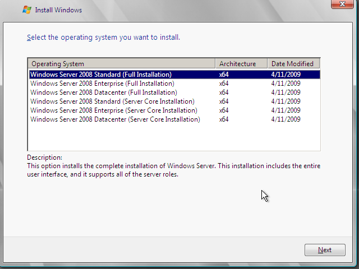Image resolution: width=359 pixels, height=269 pixels.
Task: Sort by the Architecture column header
Action: (241, 63)
